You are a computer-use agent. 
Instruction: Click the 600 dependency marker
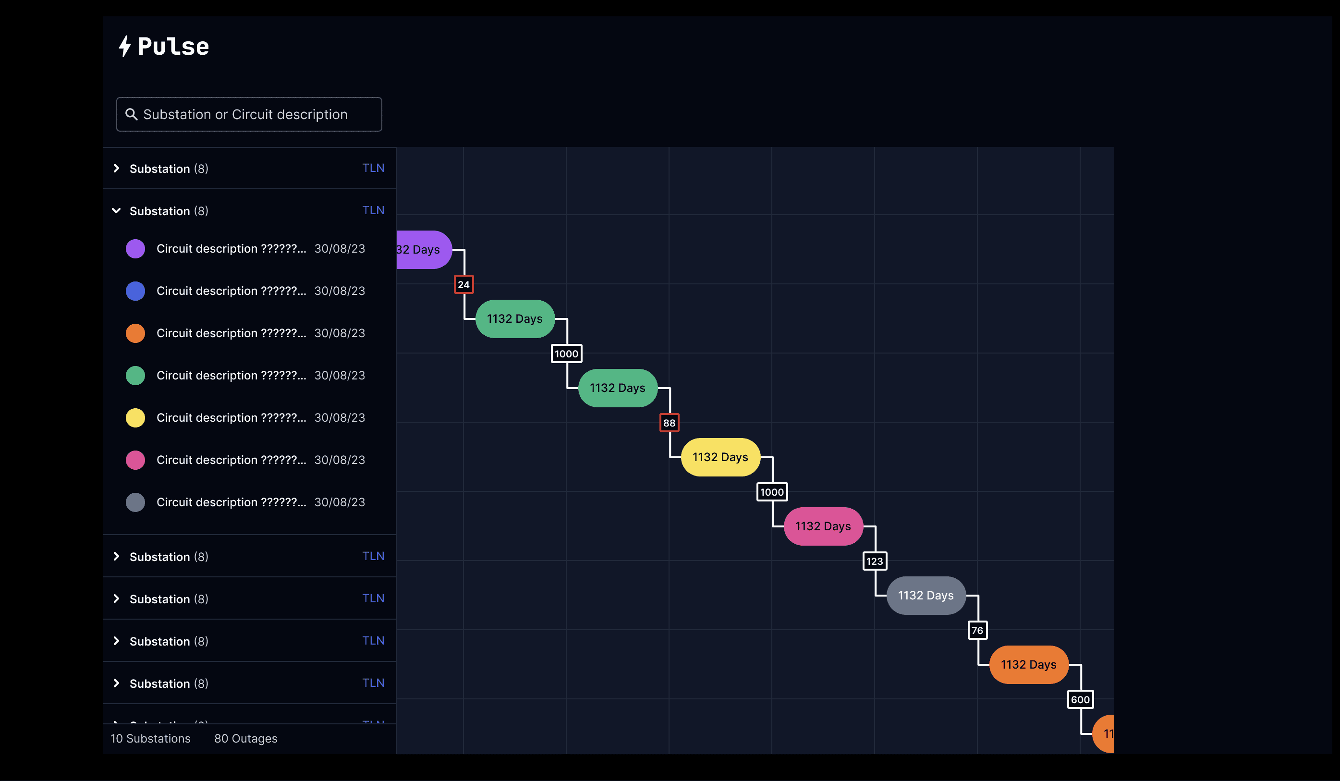pos(1080,699)
